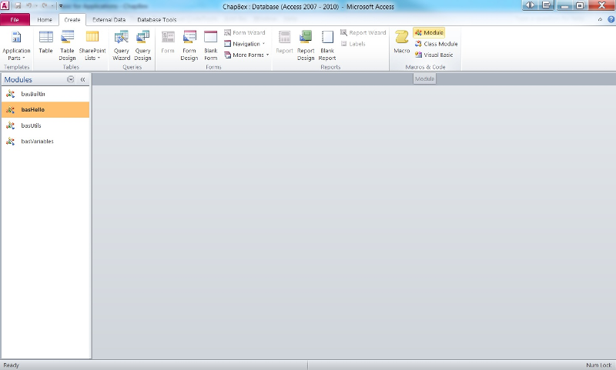Open Query Design
This screenshot has width=616, height=370.
pyautogui.click(x=142, y=45)
